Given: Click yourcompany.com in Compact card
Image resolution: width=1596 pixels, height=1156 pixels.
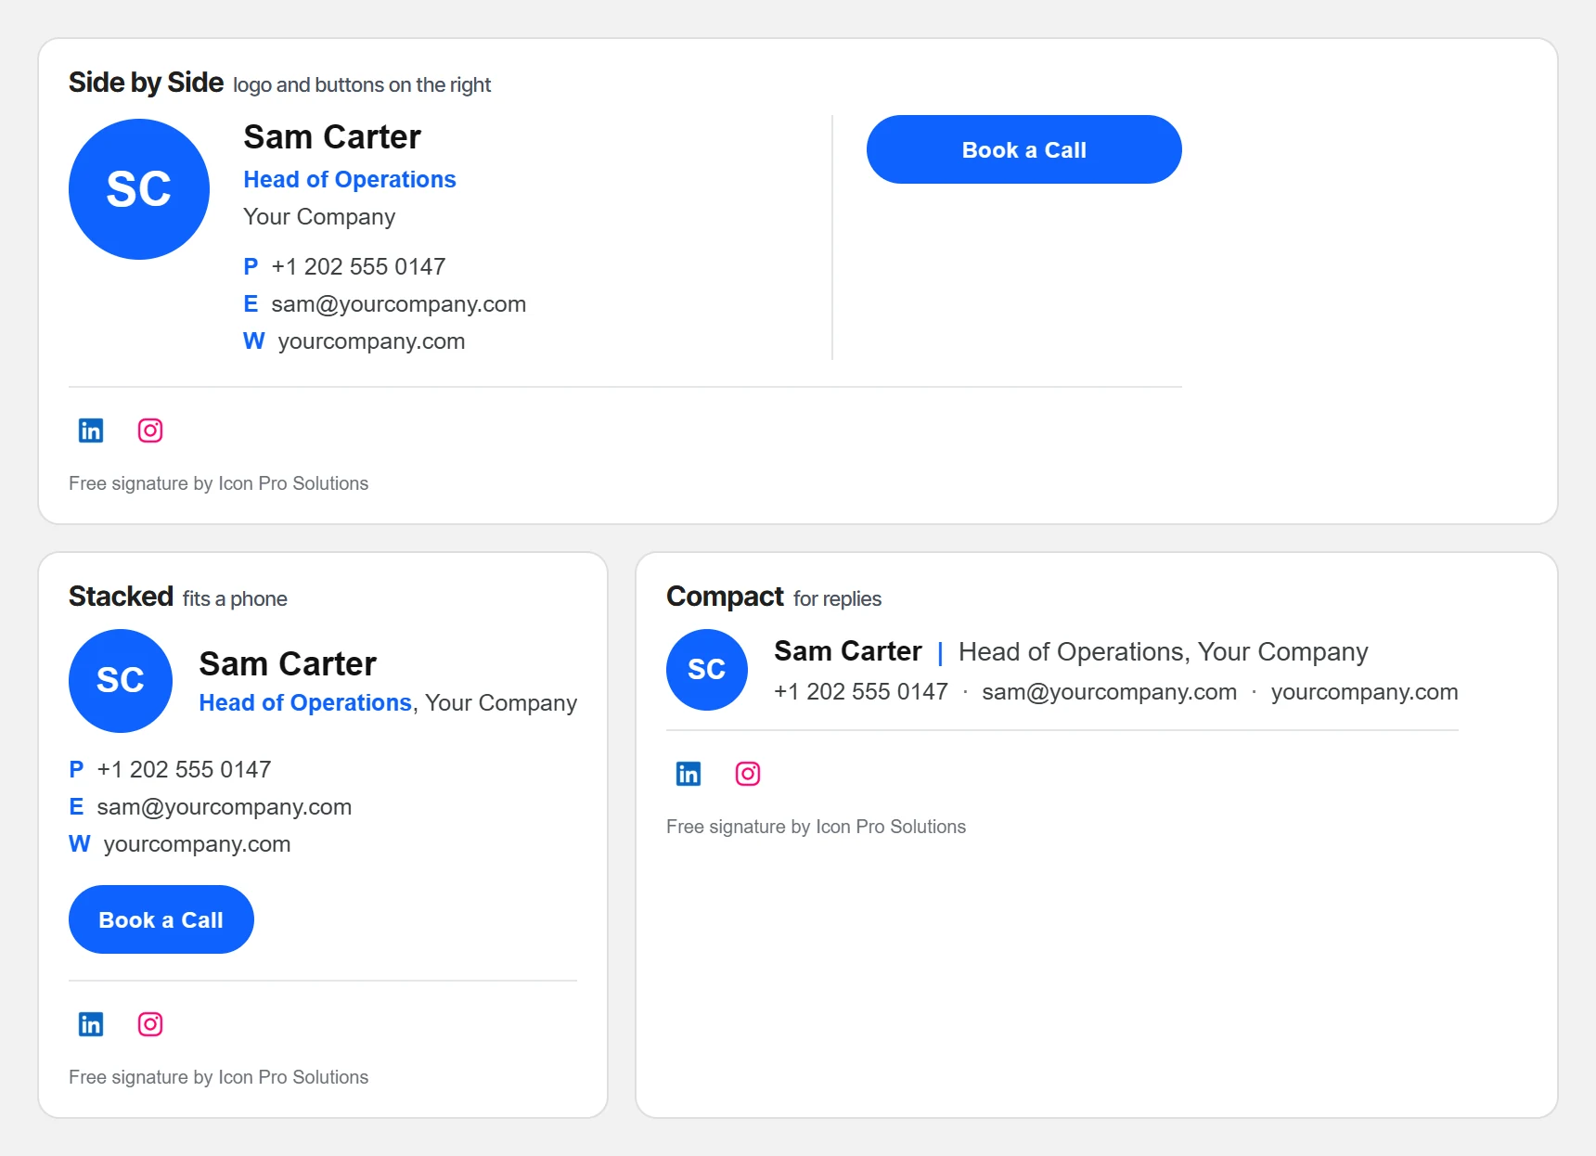Looking at the screenshot, I should pyautogui.click(x=1365, y=692).
